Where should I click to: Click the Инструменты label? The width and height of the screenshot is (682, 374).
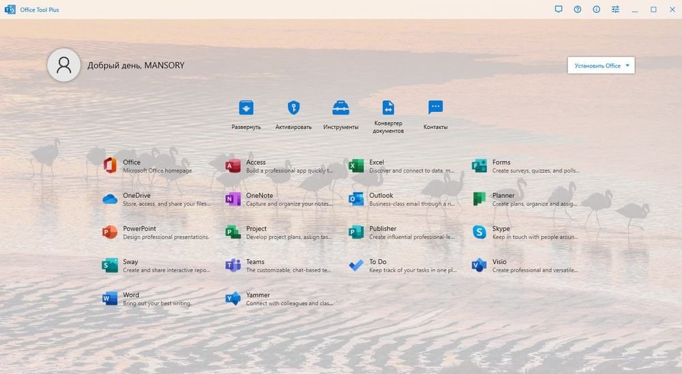340,127
